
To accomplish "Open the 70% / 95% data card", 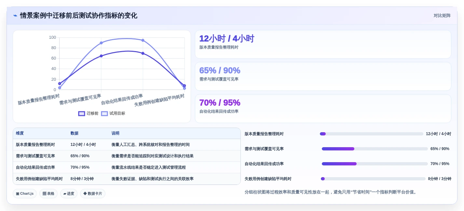I will coord(323,108).
